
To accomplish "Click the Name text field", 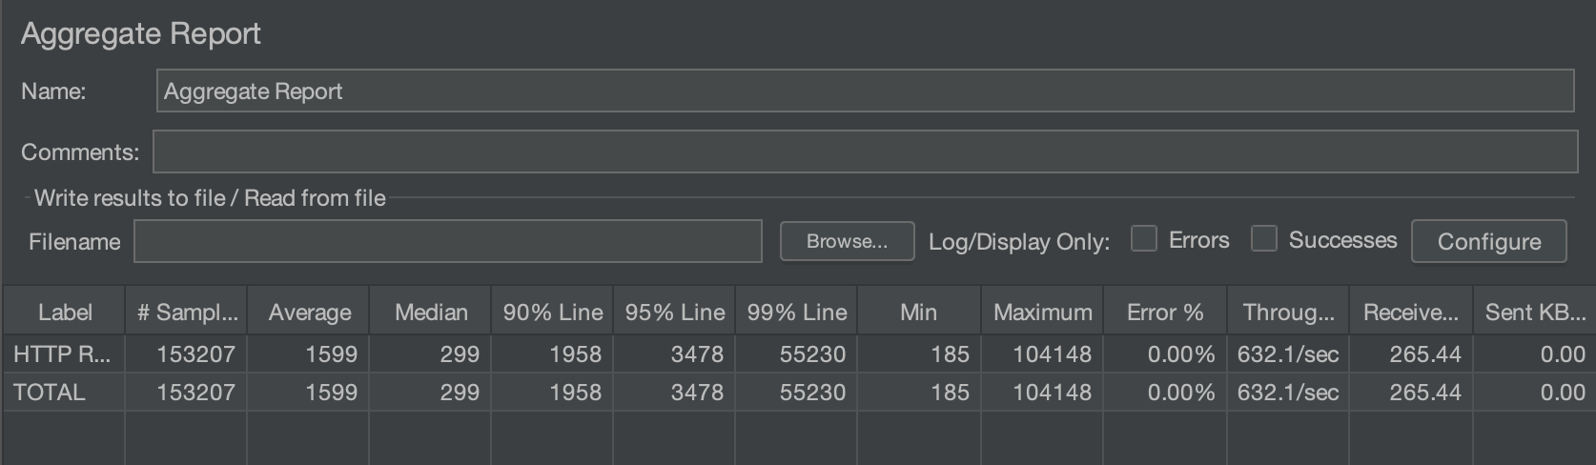I will (x=865, y=91).
